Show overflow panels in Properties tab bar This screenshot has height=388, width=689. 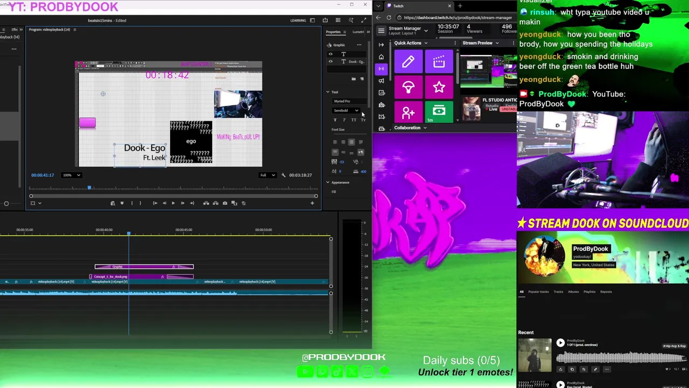[x=368, y=32]
